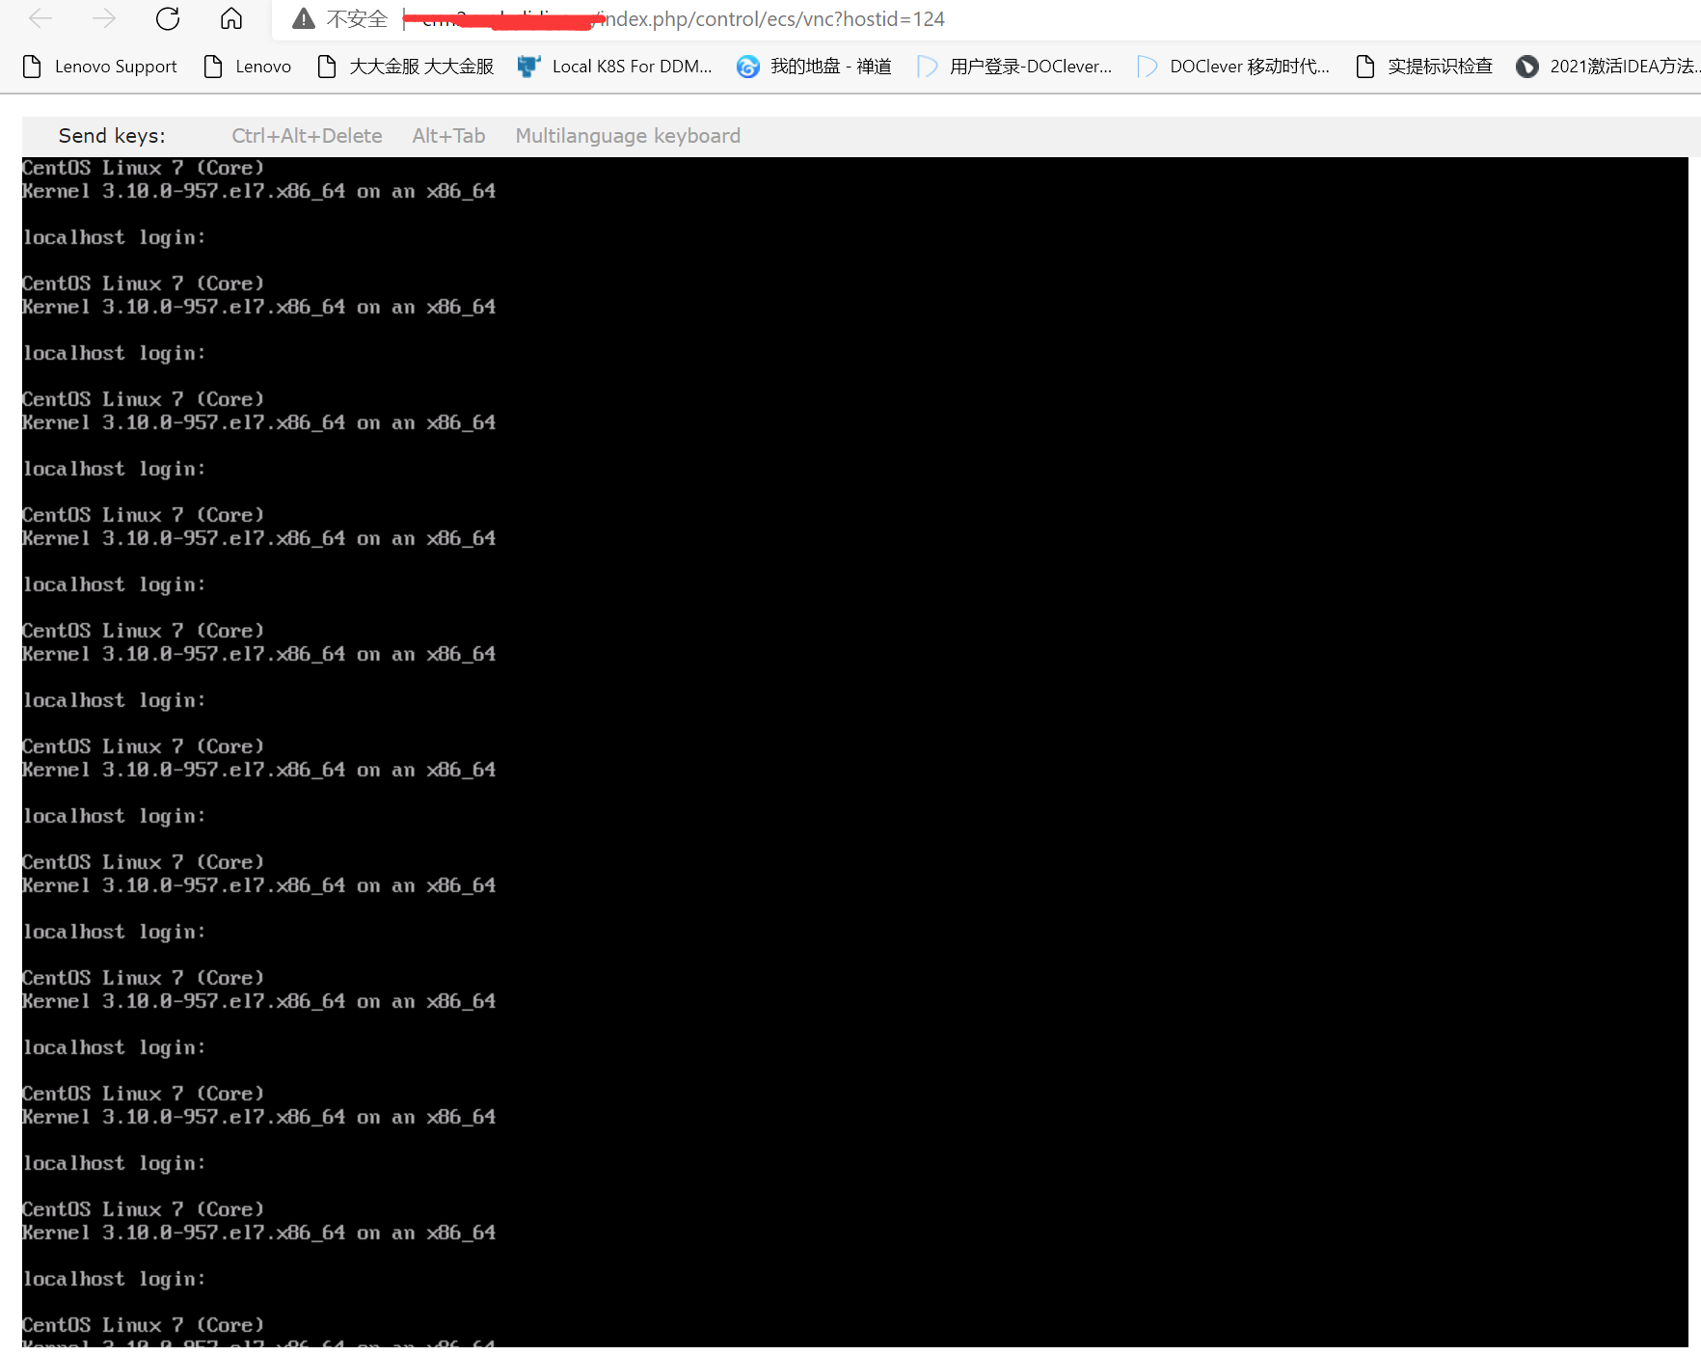This screenshot has height=1355, width=1701.
Task: Click the 实提标识检查 page icon
Action: click(1364, 67)
